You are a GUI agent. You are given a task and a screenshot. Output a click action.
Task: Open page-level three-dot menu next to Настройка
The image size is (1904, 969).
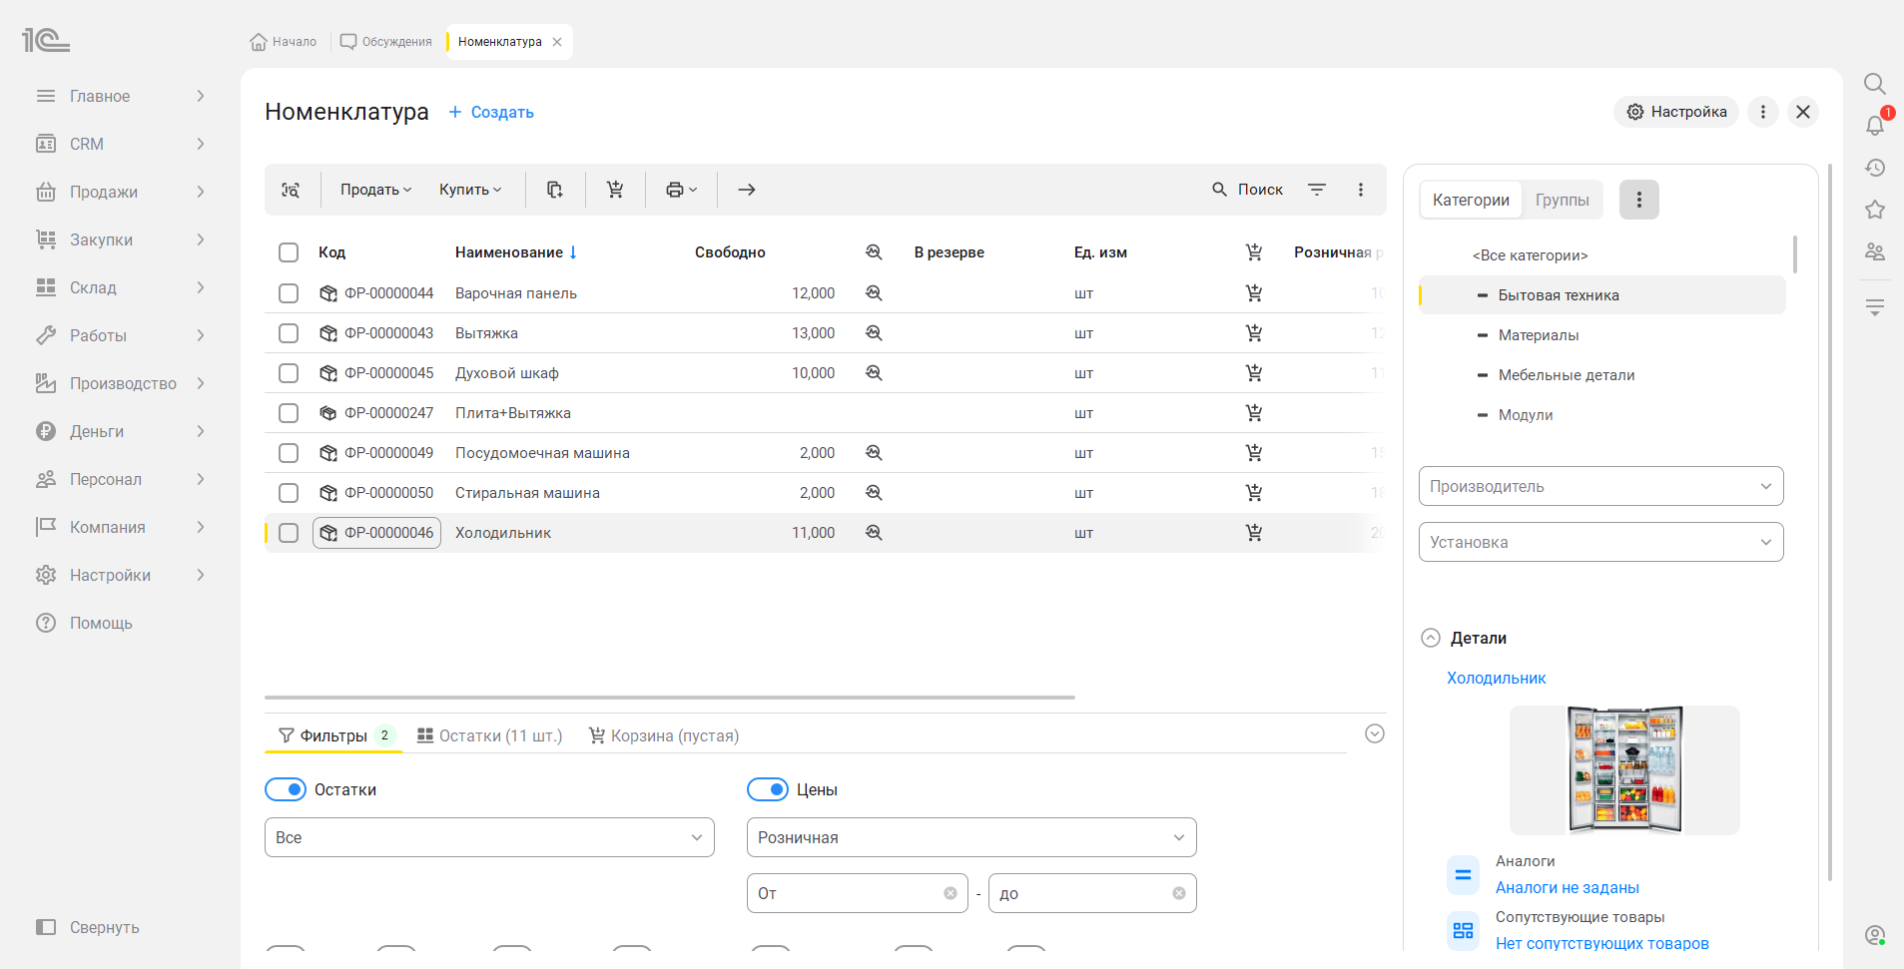tap(1763, 112)
